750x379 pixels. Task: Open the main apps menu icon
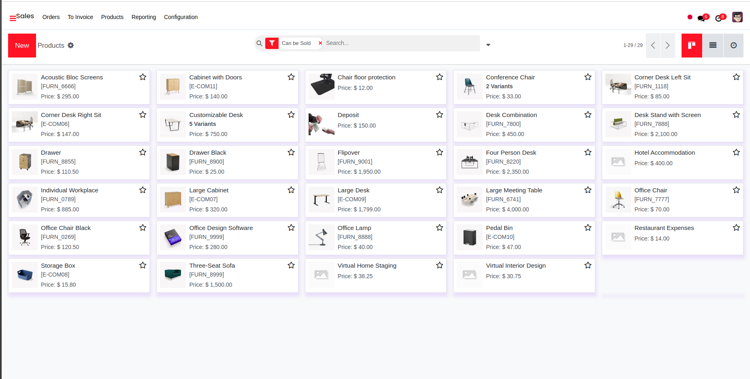[13, 18]
